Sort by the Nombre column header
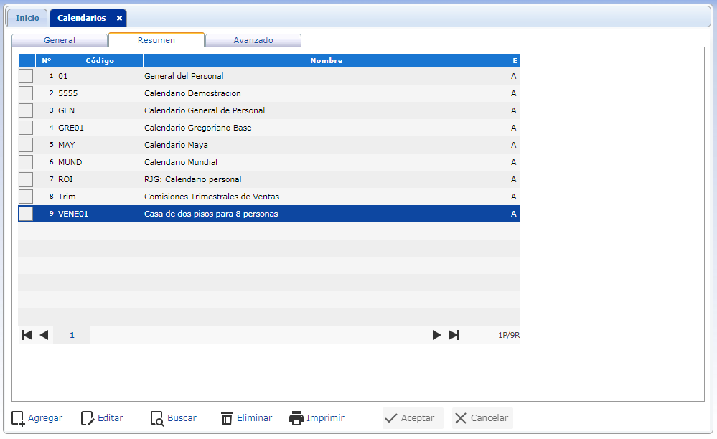The height and width of the screenshot is (439, 717). [x=326, y=61]
